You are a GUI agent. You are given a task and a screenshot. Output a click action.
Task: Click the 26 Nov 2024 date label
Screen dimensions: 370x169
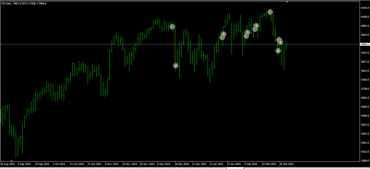(x=147, y=164)
